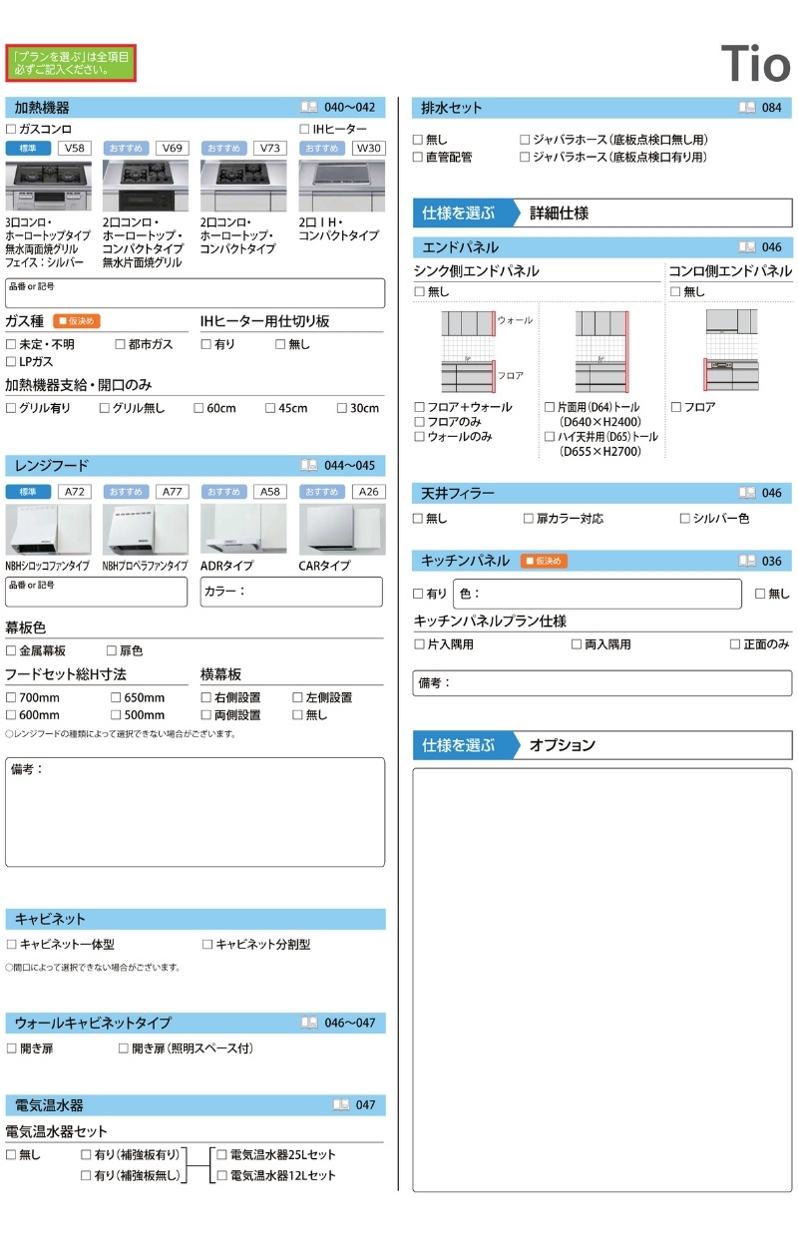The width and height of the screenshot is (798, 1247).
Task: Click the 品番 or 記号 field under 加熱機器
Action: click(195, 293)
